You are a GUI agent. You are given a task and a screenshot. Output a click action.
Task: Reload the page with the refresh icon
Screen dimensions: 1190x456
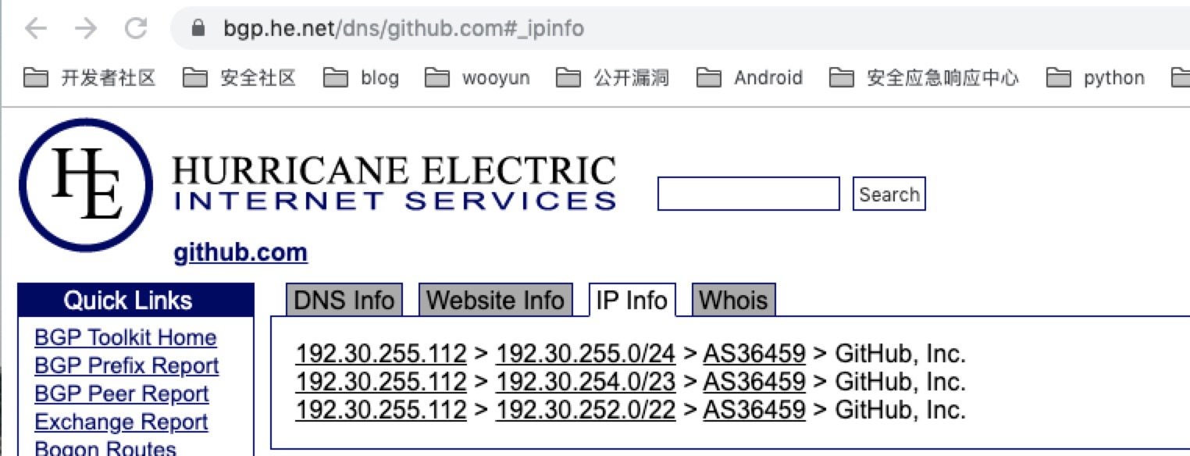(x=136, y=29)
